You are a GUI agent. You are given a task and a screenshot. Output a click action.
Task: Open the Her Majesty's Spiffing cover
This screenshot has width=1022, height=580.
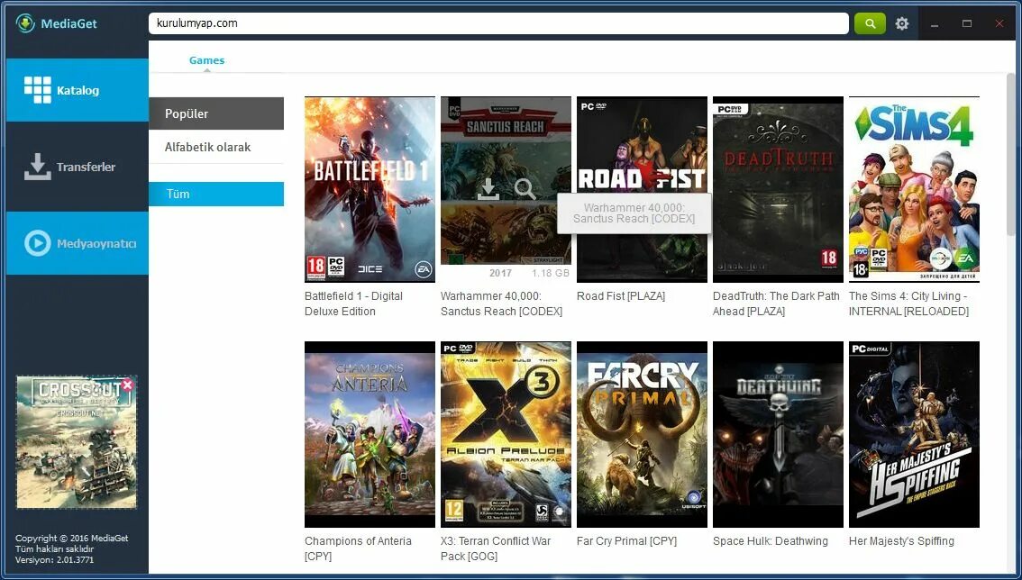(914, 435)
